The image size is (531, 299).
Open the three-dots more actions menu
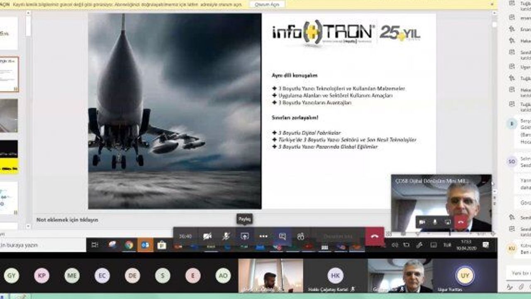tap(263, 236)
